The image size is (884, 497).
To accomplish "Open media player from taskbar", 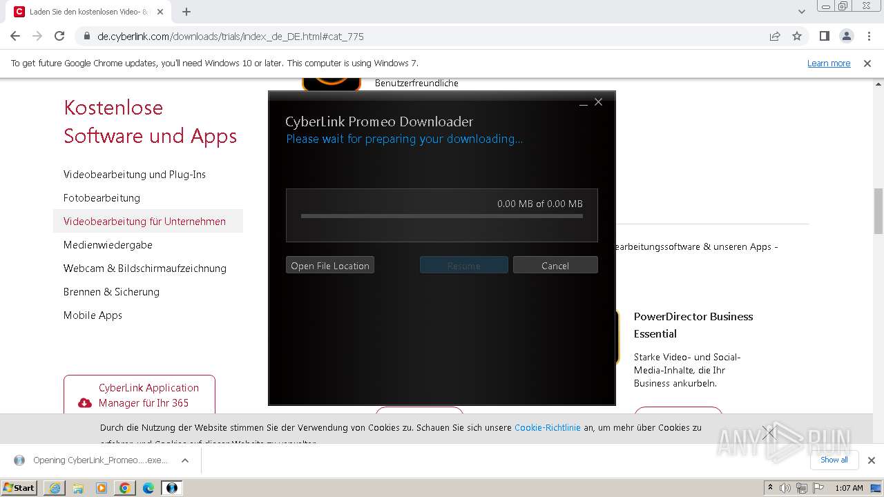I will [x=102, y=488].
